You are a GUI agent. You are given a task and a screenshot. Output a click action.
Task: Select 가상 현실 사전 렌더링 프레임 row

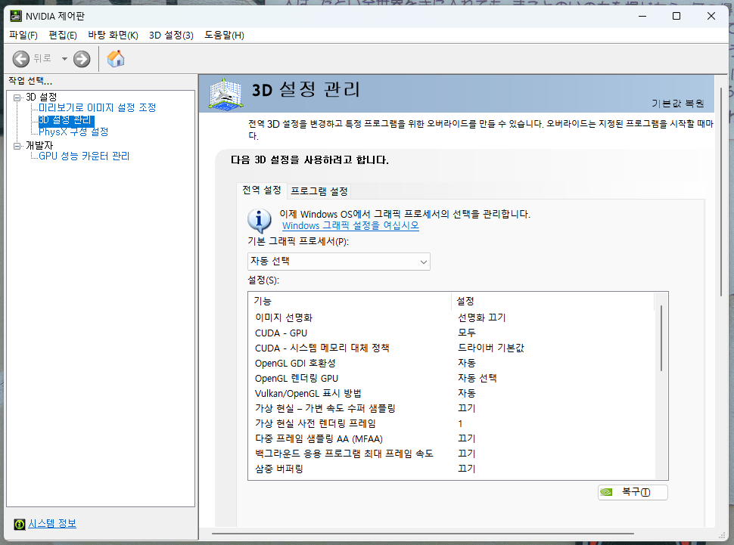pyautogui.click(x=453, y=423)
